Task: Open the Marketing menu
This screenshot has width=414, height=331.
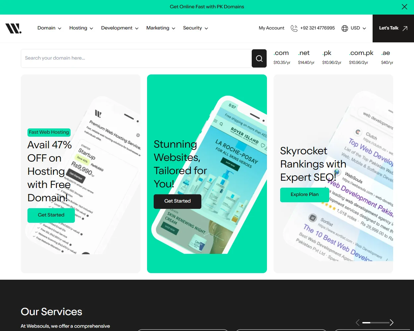Action: click(x=161, y=28)
